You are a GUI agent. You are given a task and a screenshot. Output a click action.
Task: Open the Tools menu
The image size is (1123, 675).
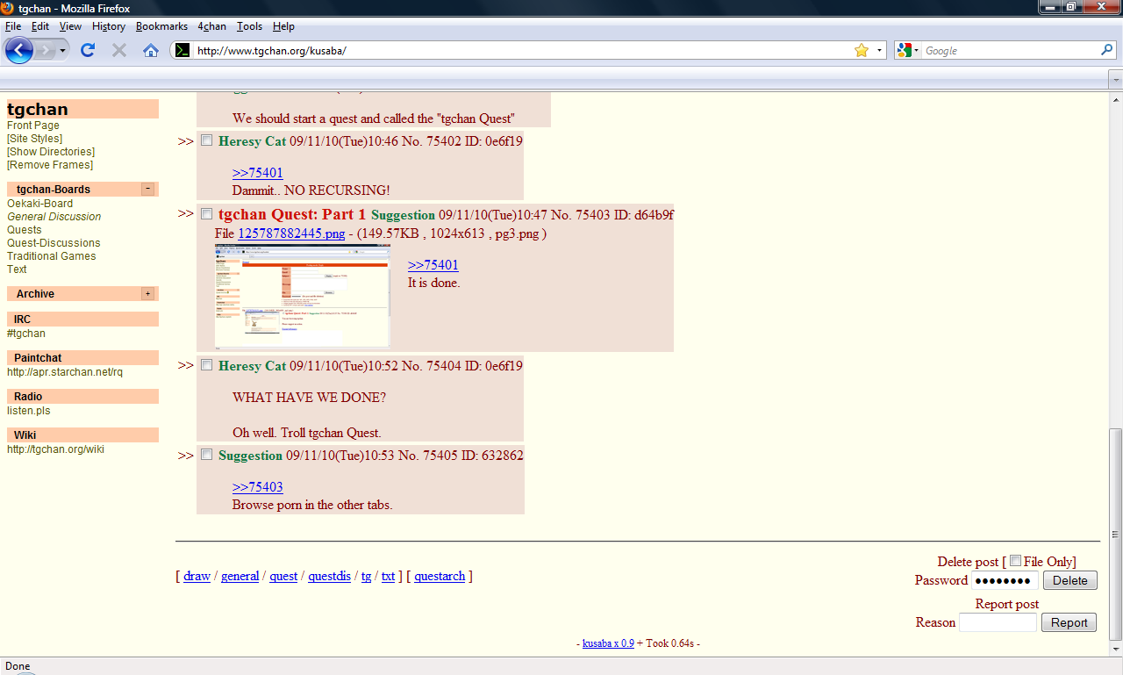[249, 26]
